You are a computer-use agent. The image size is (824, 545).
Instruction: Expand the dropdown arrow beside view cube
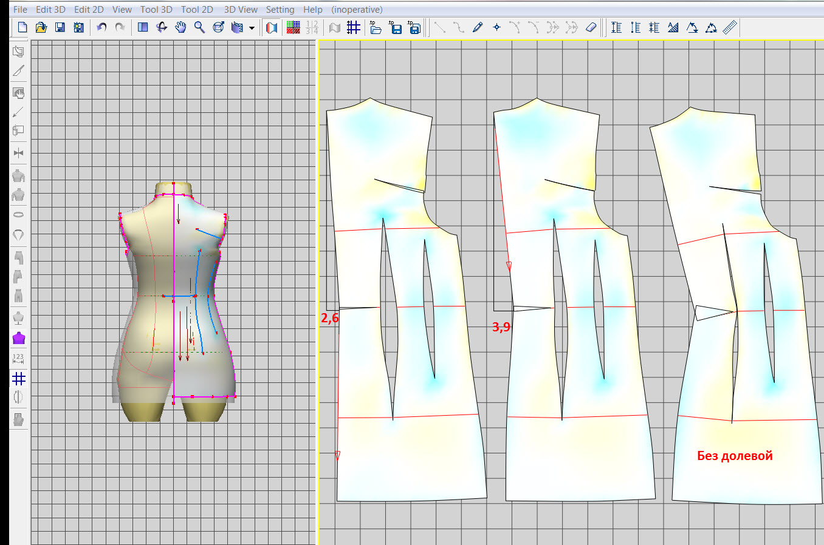coord(252,28)
